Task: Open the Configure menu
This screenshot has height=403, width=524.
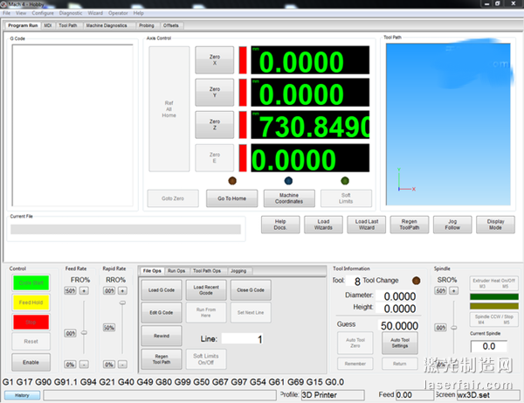Action: pyautogui.click(x=43, y=14)
